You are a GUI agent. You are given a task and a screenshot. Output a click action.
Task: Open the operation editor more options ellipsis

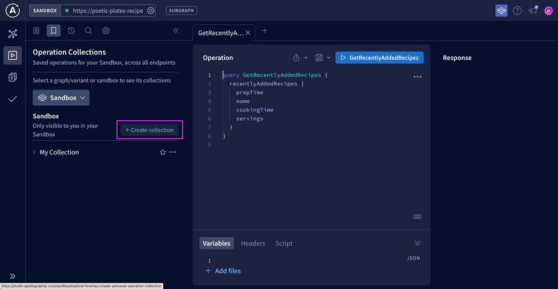pyautogui.click(x=417, y=77)
